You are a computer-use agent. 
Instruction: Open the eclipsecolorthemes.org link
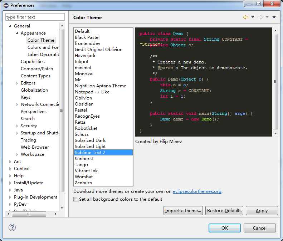(197, 191)
